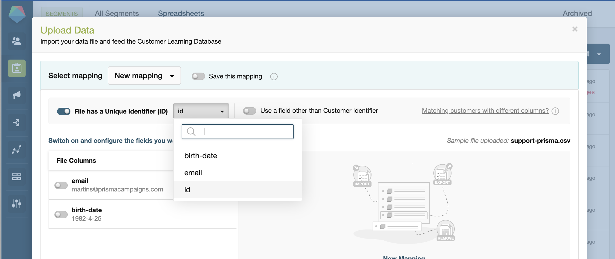The height and width of the screenshot is (259, 615).
Task: Open the Analytics line-chart sidebar icon
Action: click(x=17, y=150)
